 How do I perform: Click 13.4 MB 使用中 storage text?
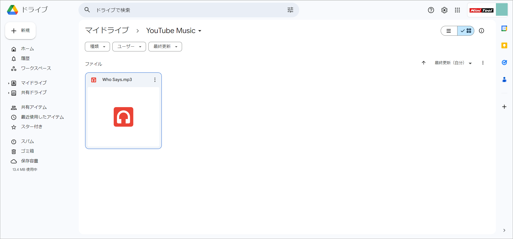point(25,169)
